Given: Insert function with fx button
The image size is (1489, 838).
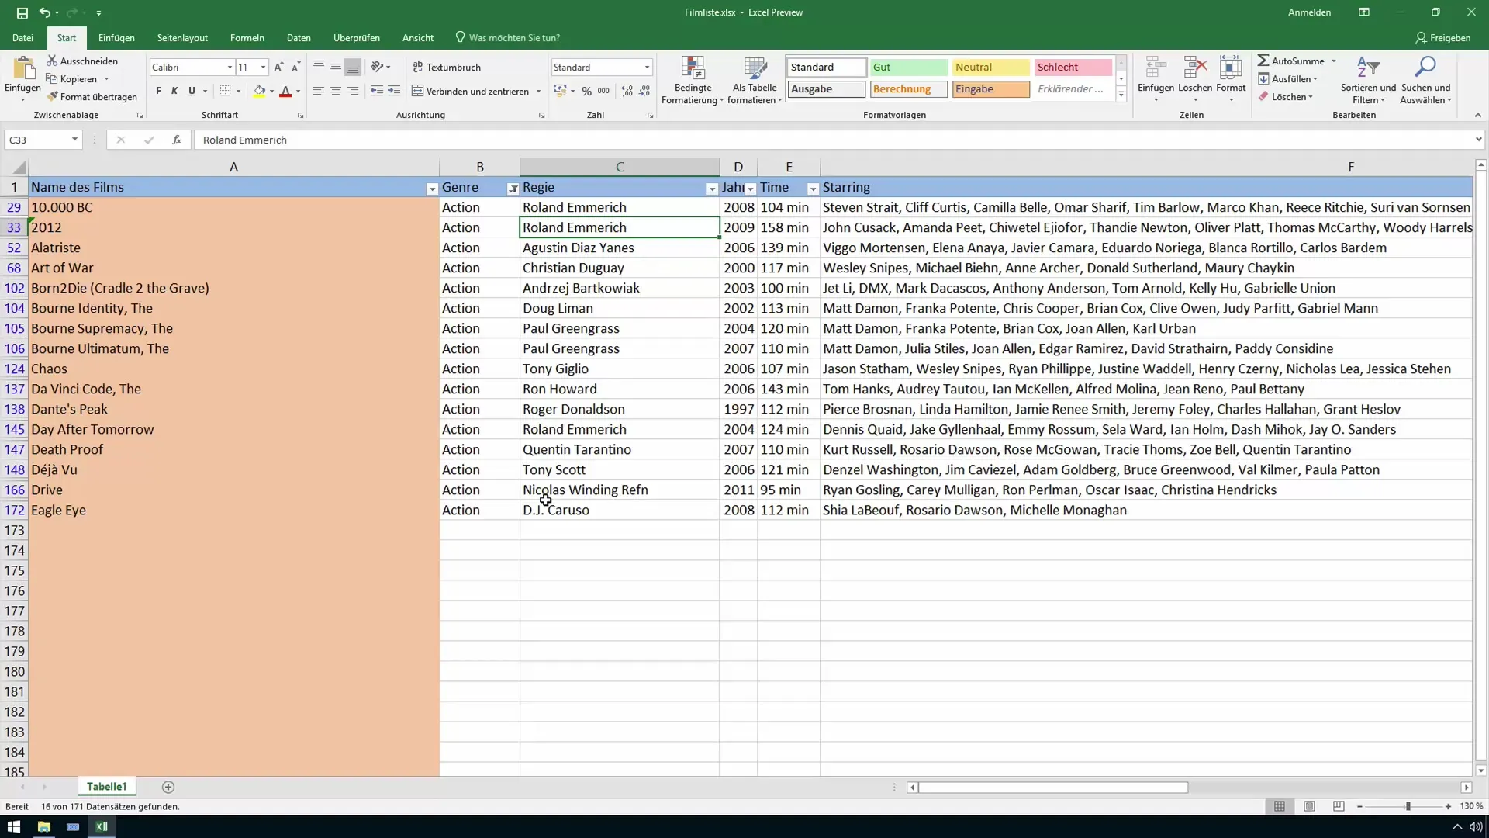Looking at the screenshot, I should [177, 140].
